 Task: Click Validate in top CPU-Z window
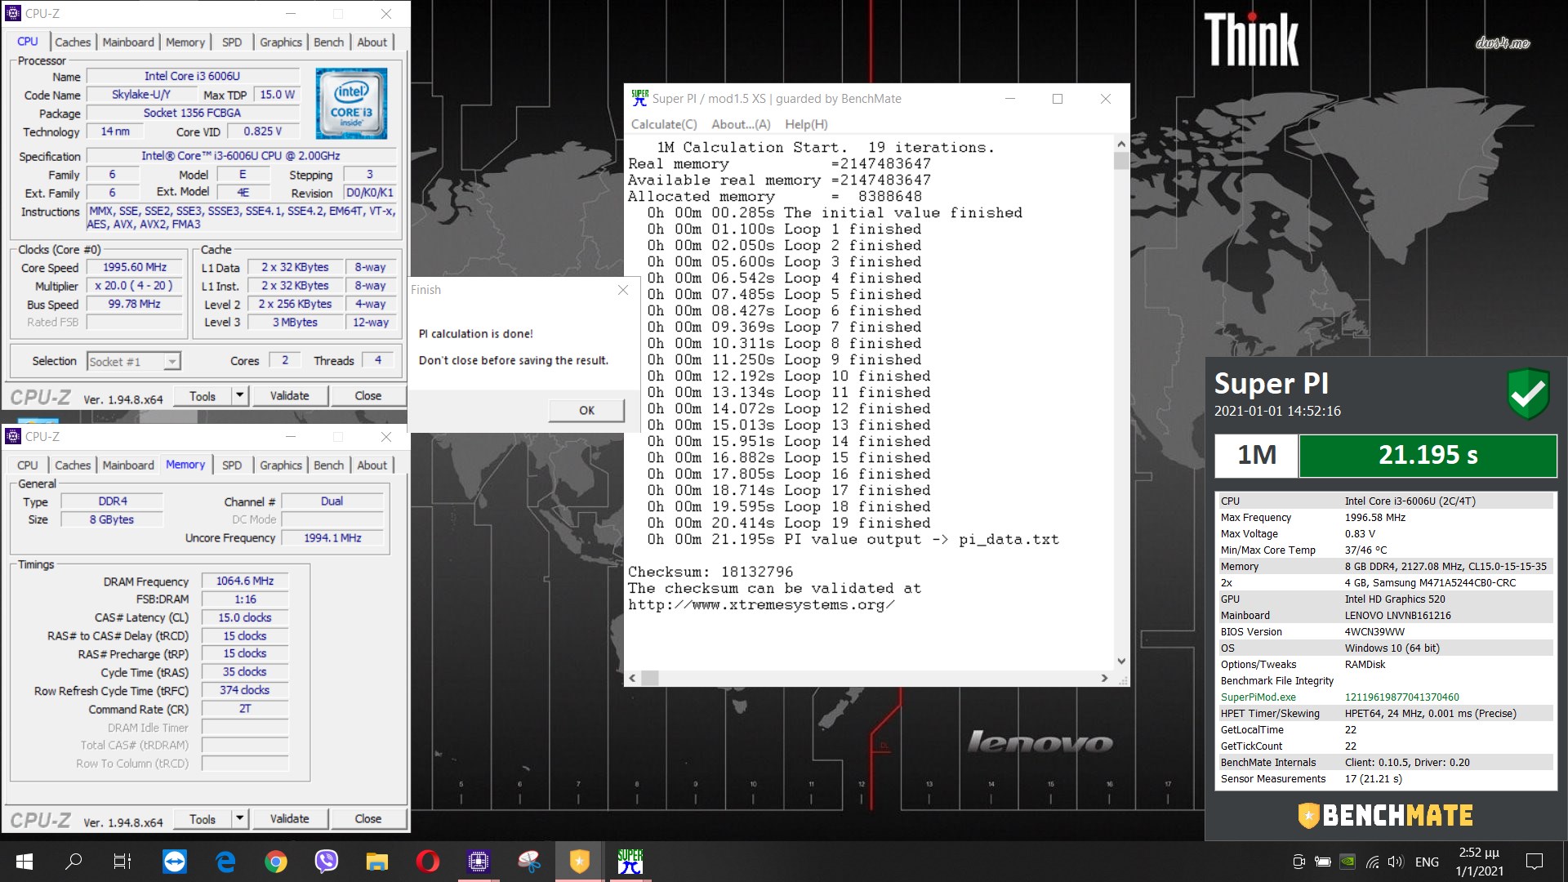[x=290, y=396]
